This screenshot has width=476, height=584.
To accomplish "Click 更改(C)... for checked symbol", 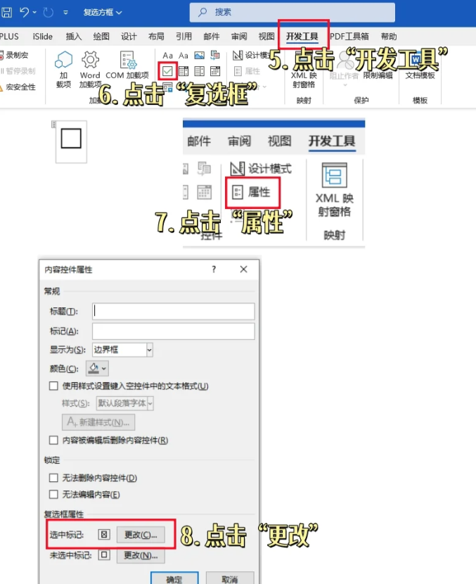I will (141, 535).
